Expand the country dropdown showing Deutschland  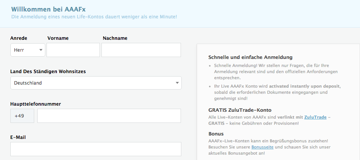point(96,83)
